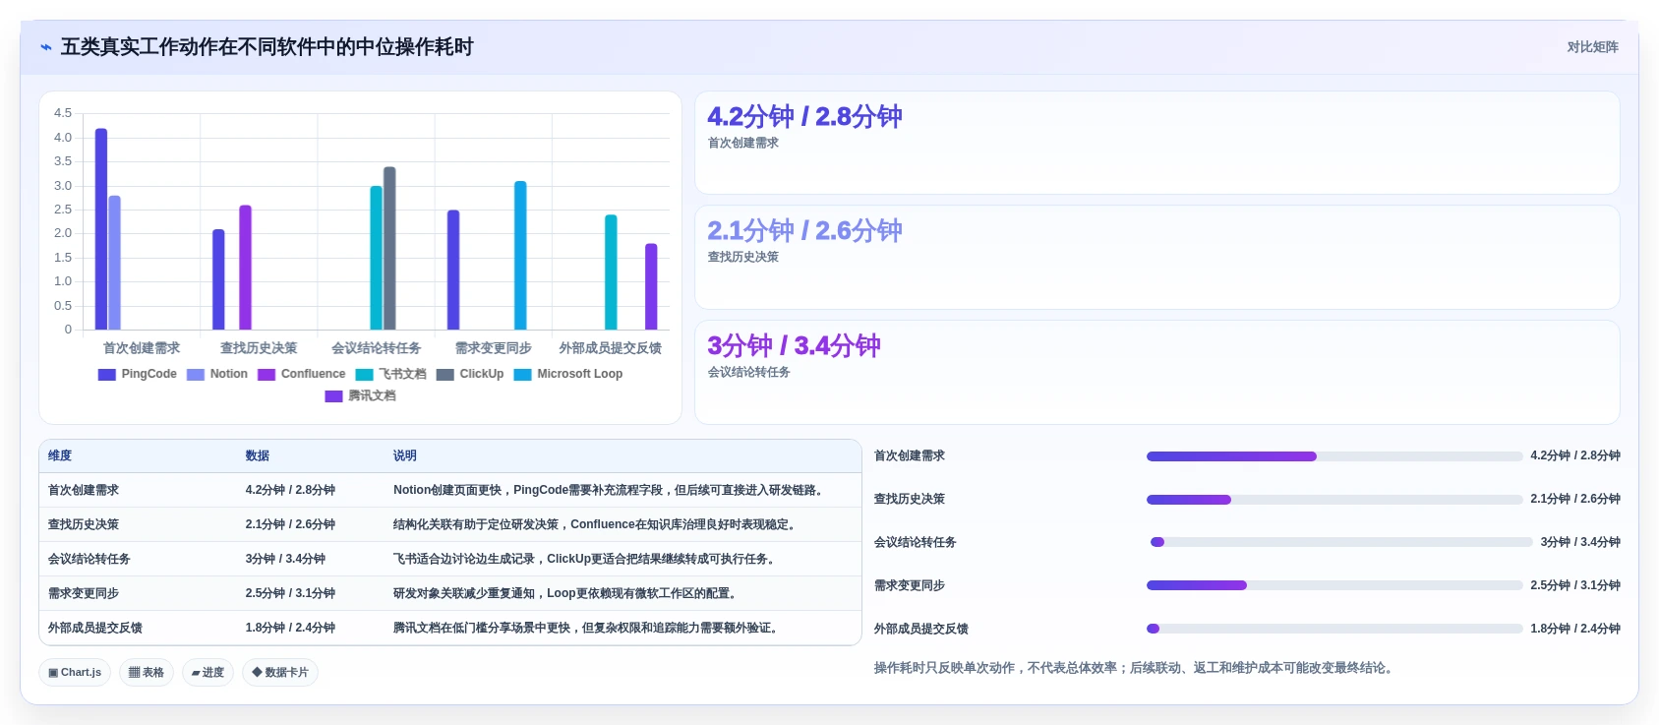
Task: Click the 会议结论转任务 label on the chart axis
Action: (x=377, y=348)
